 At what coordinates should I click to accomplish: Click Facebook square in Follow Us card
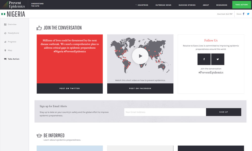pos(204,59)
